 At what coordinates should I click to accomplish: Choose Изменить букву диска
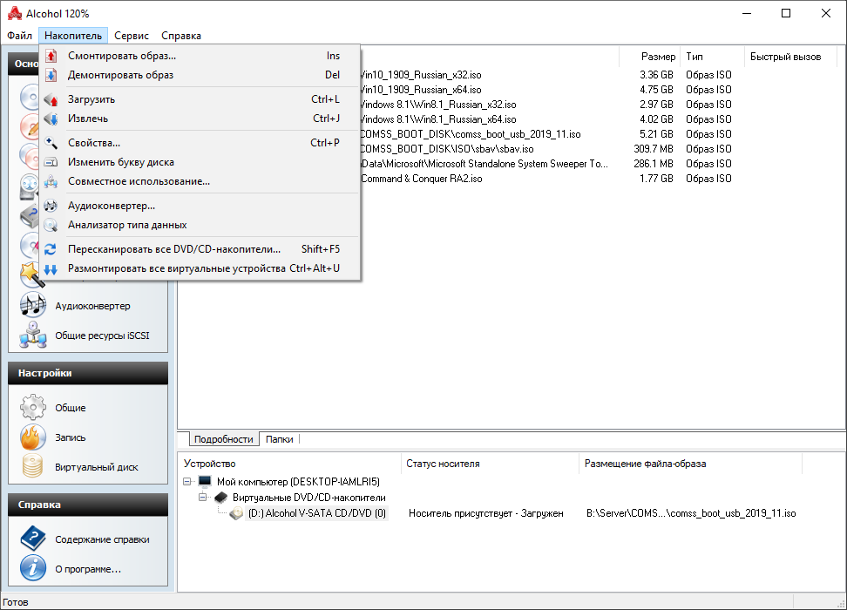coord(200,162)
